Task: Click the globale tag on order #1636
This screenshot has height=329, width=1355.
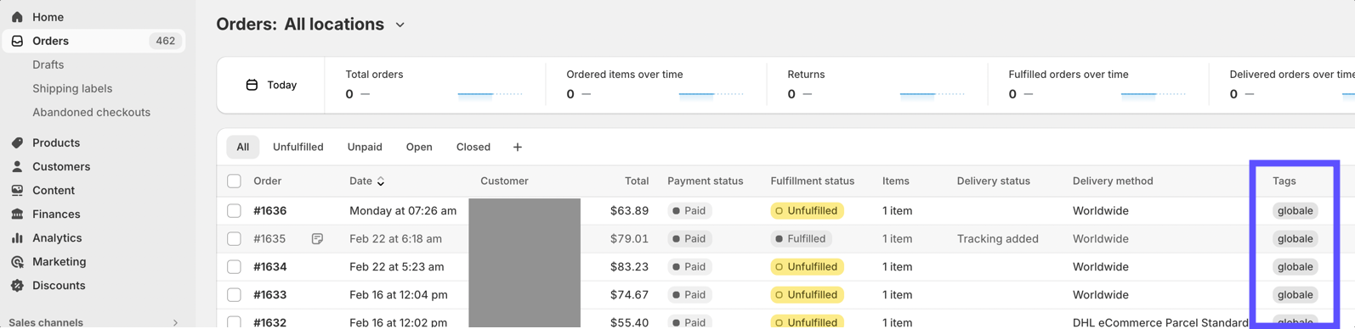Action: (x=1295, y=210)
